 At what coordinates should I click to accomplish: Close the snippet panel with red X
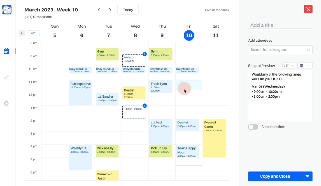coord(308,9)
